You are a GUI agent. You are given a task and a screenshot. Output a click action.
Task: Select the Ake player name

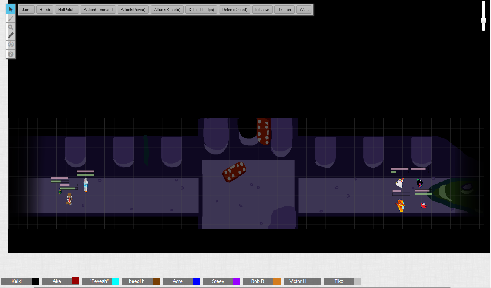coord(57,281)
